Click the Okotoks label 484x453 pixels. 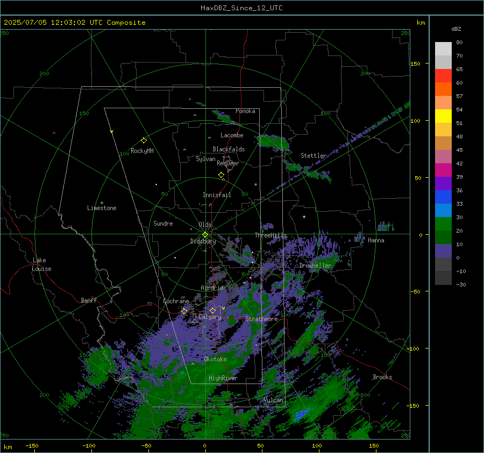click(x=215, y=359)
